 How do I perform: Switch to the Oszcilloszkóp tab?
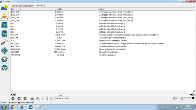[x=28, y=6]
